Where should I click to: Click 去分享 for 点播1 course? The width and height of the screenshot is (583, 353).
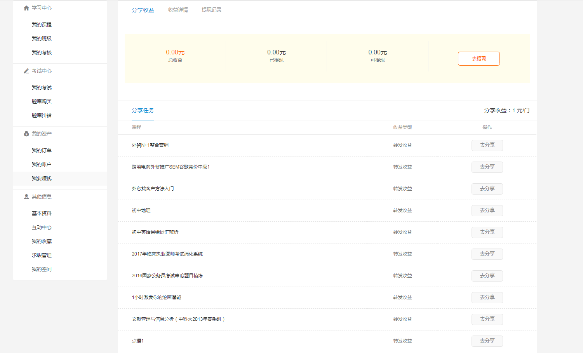[x=487, y=341]
